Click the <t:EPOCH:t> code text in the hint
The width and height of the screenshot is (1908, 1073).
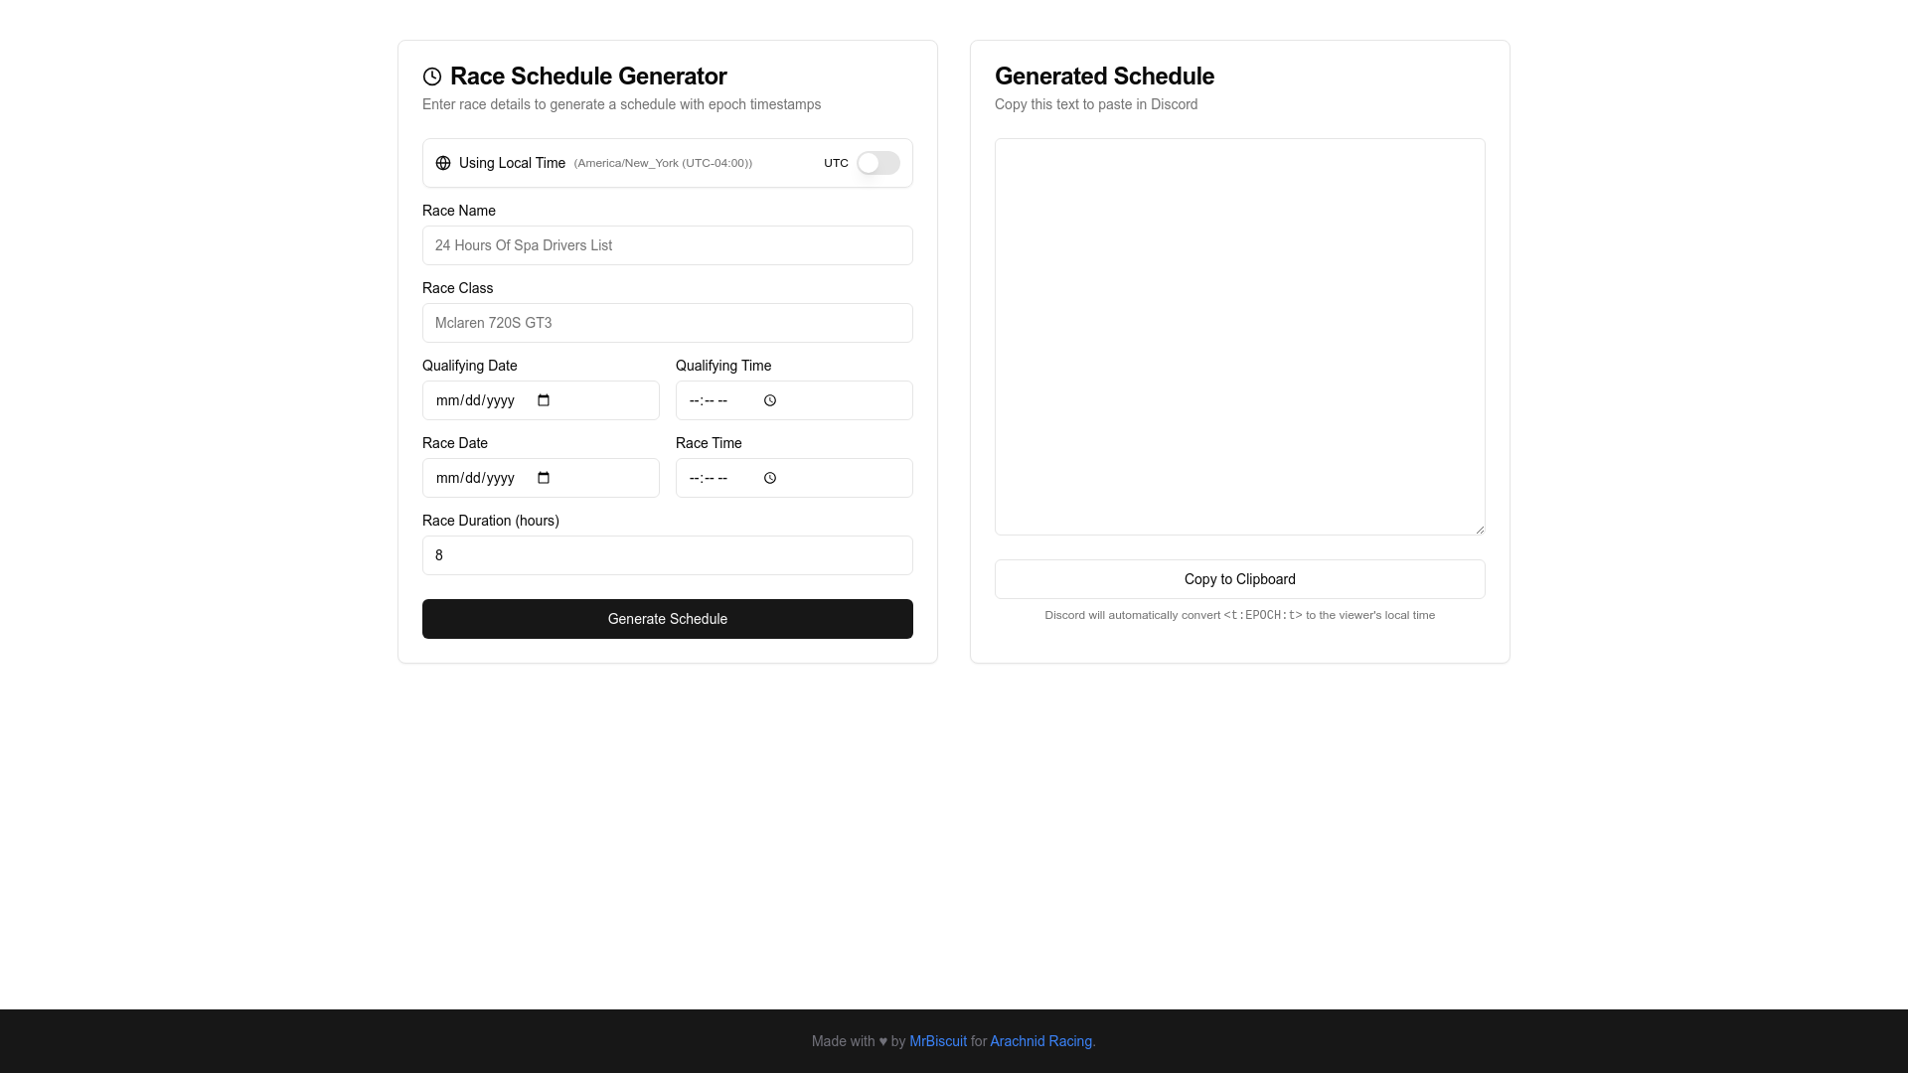click(x=1263, y=615)
